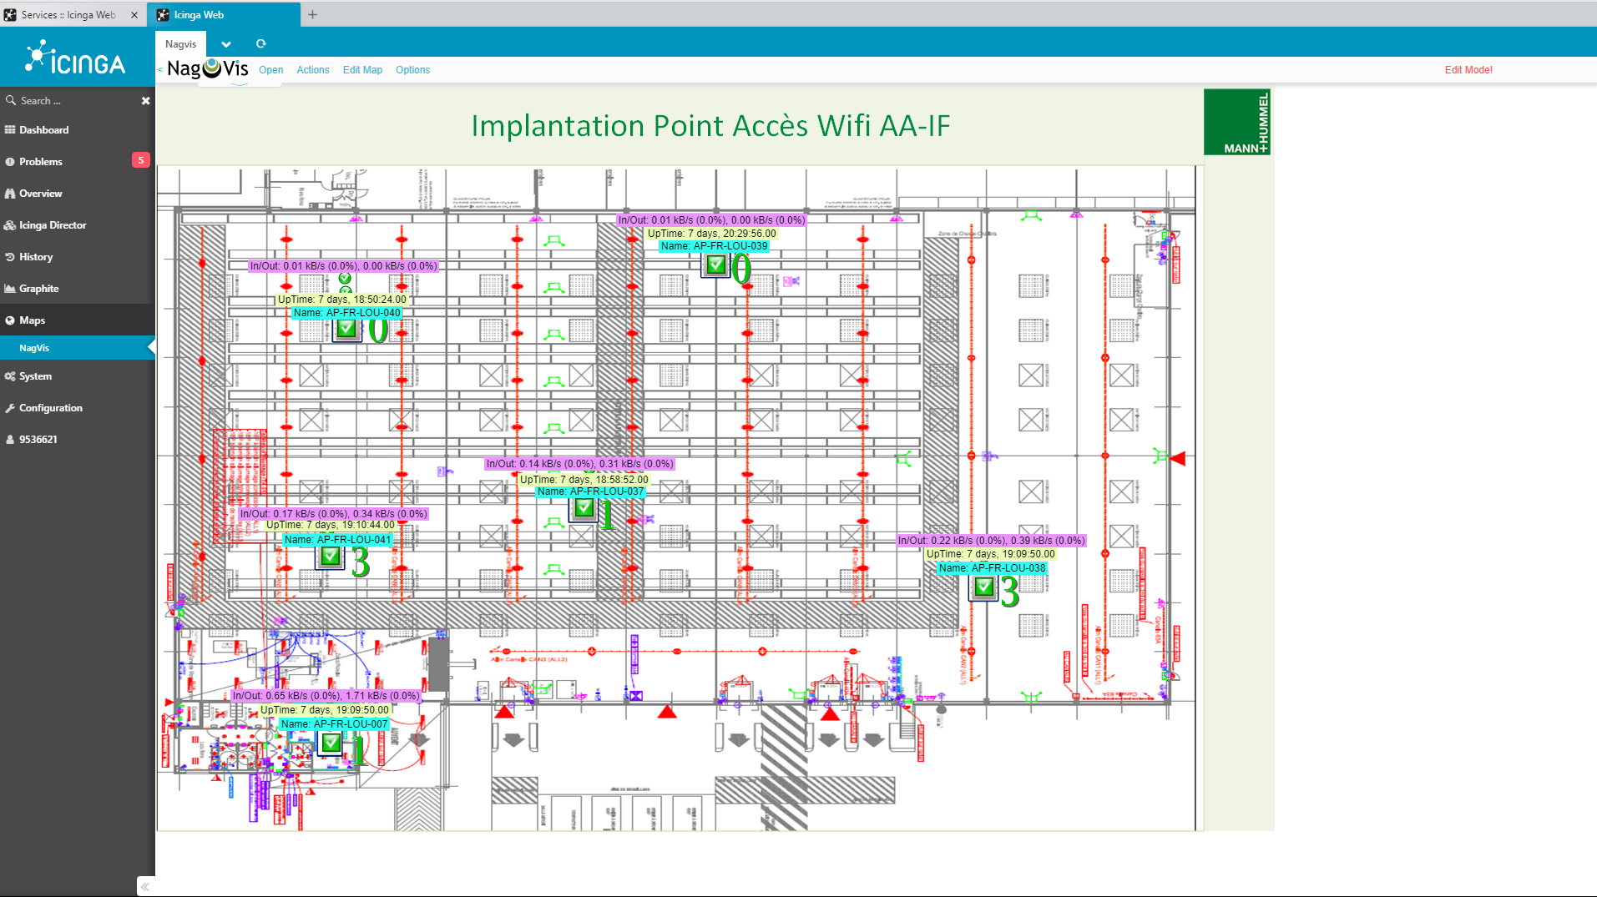The height and width of the screenshot is (897, 1597).
Task: Collapse the sidebar using bottom chevron
Action: click(145, 886)
